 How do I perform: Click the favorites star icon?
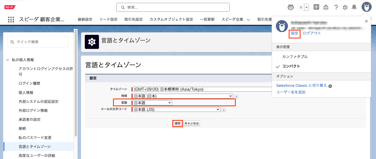[x=300, y=7]
